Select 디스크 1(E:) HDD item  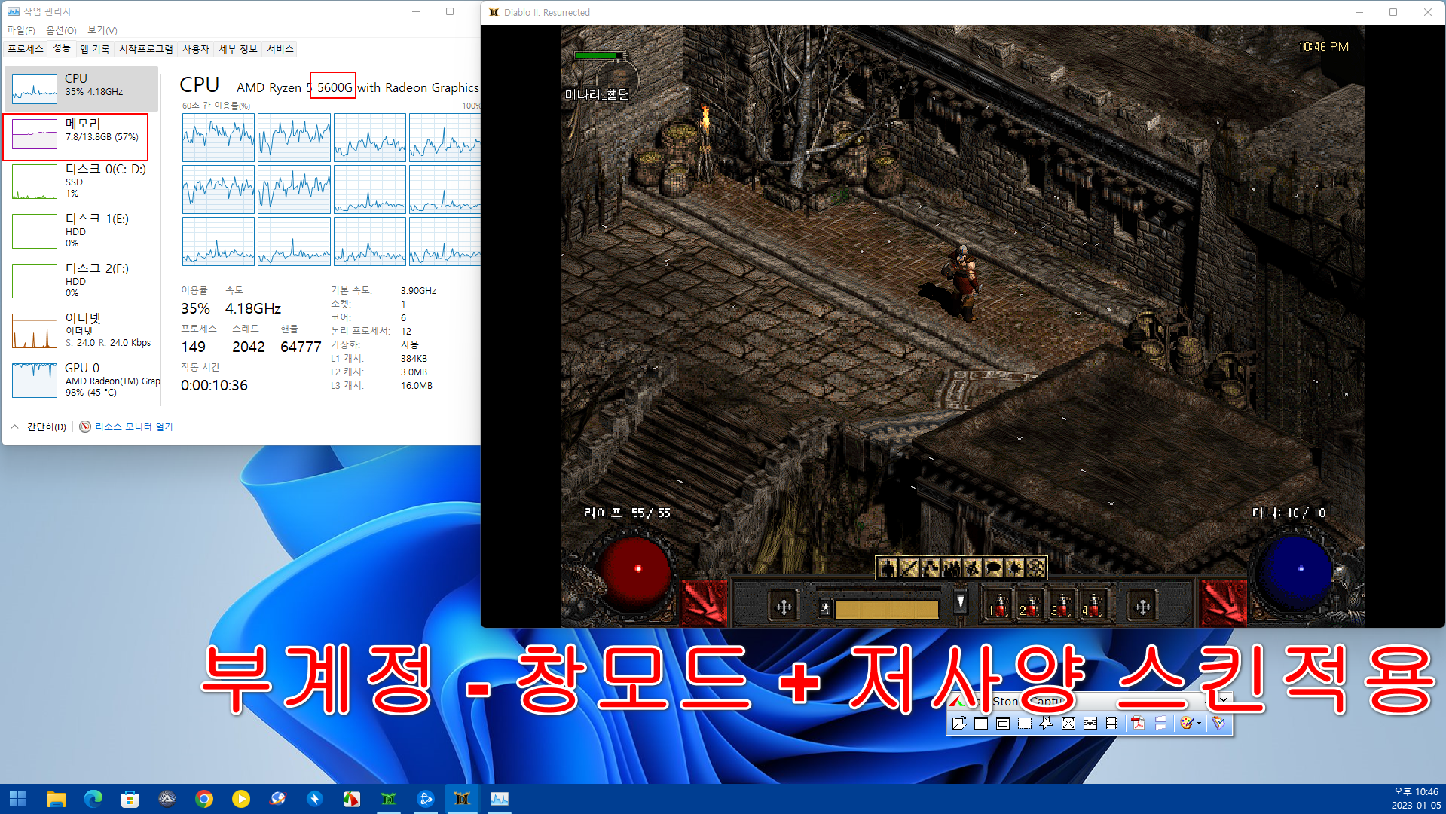(81, 231)
